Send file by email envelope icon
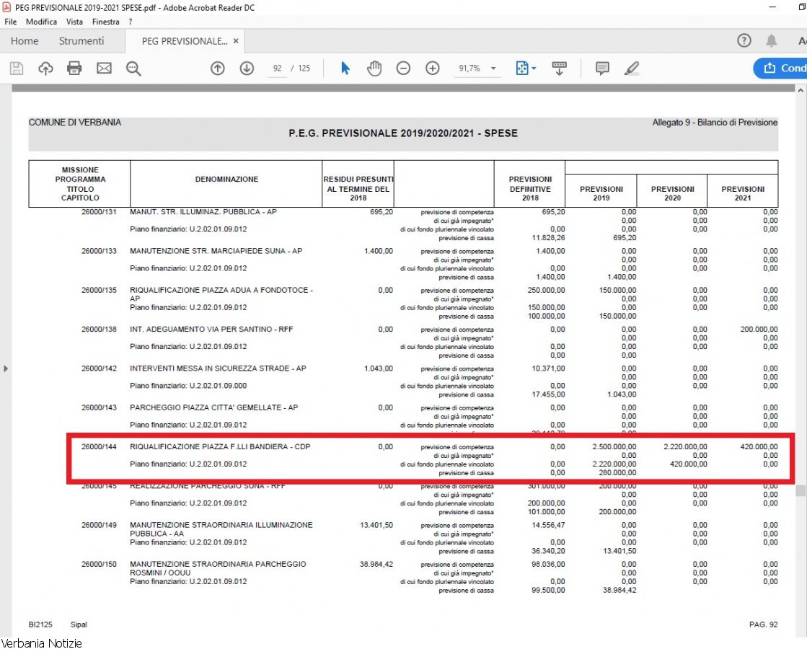The height and width of the screenshot is (649, 807). [104, 69]
